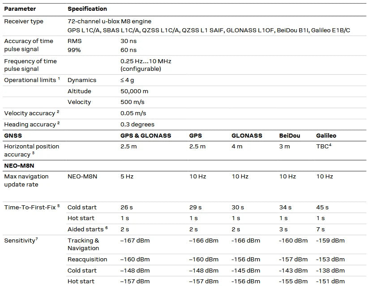The height and width of the screenshot is (286, 368).
Task: Click the "0.3 degrees" heading accuracy value
Action: [137, 125]
